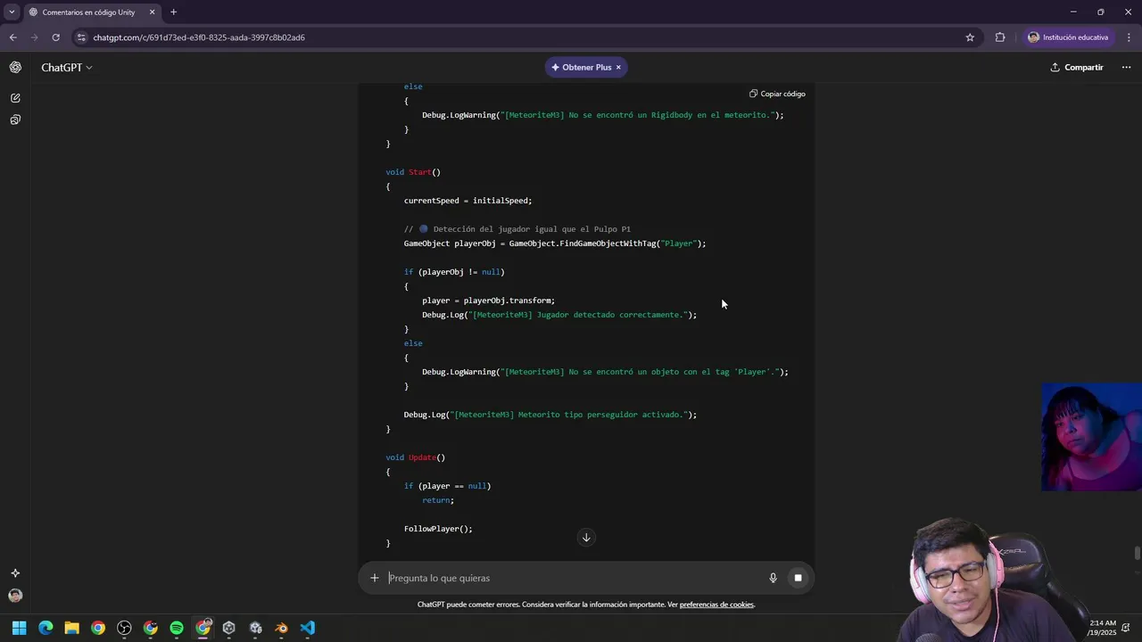
Task: Click the site info icon in the address bar
Action: click(81, 37)
